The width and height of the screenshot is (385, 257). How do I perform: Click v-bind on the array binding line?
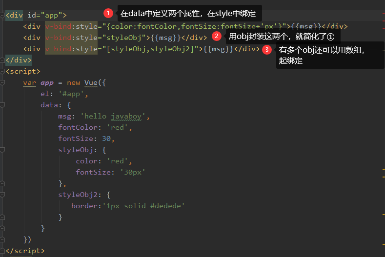tap(58, 49)
